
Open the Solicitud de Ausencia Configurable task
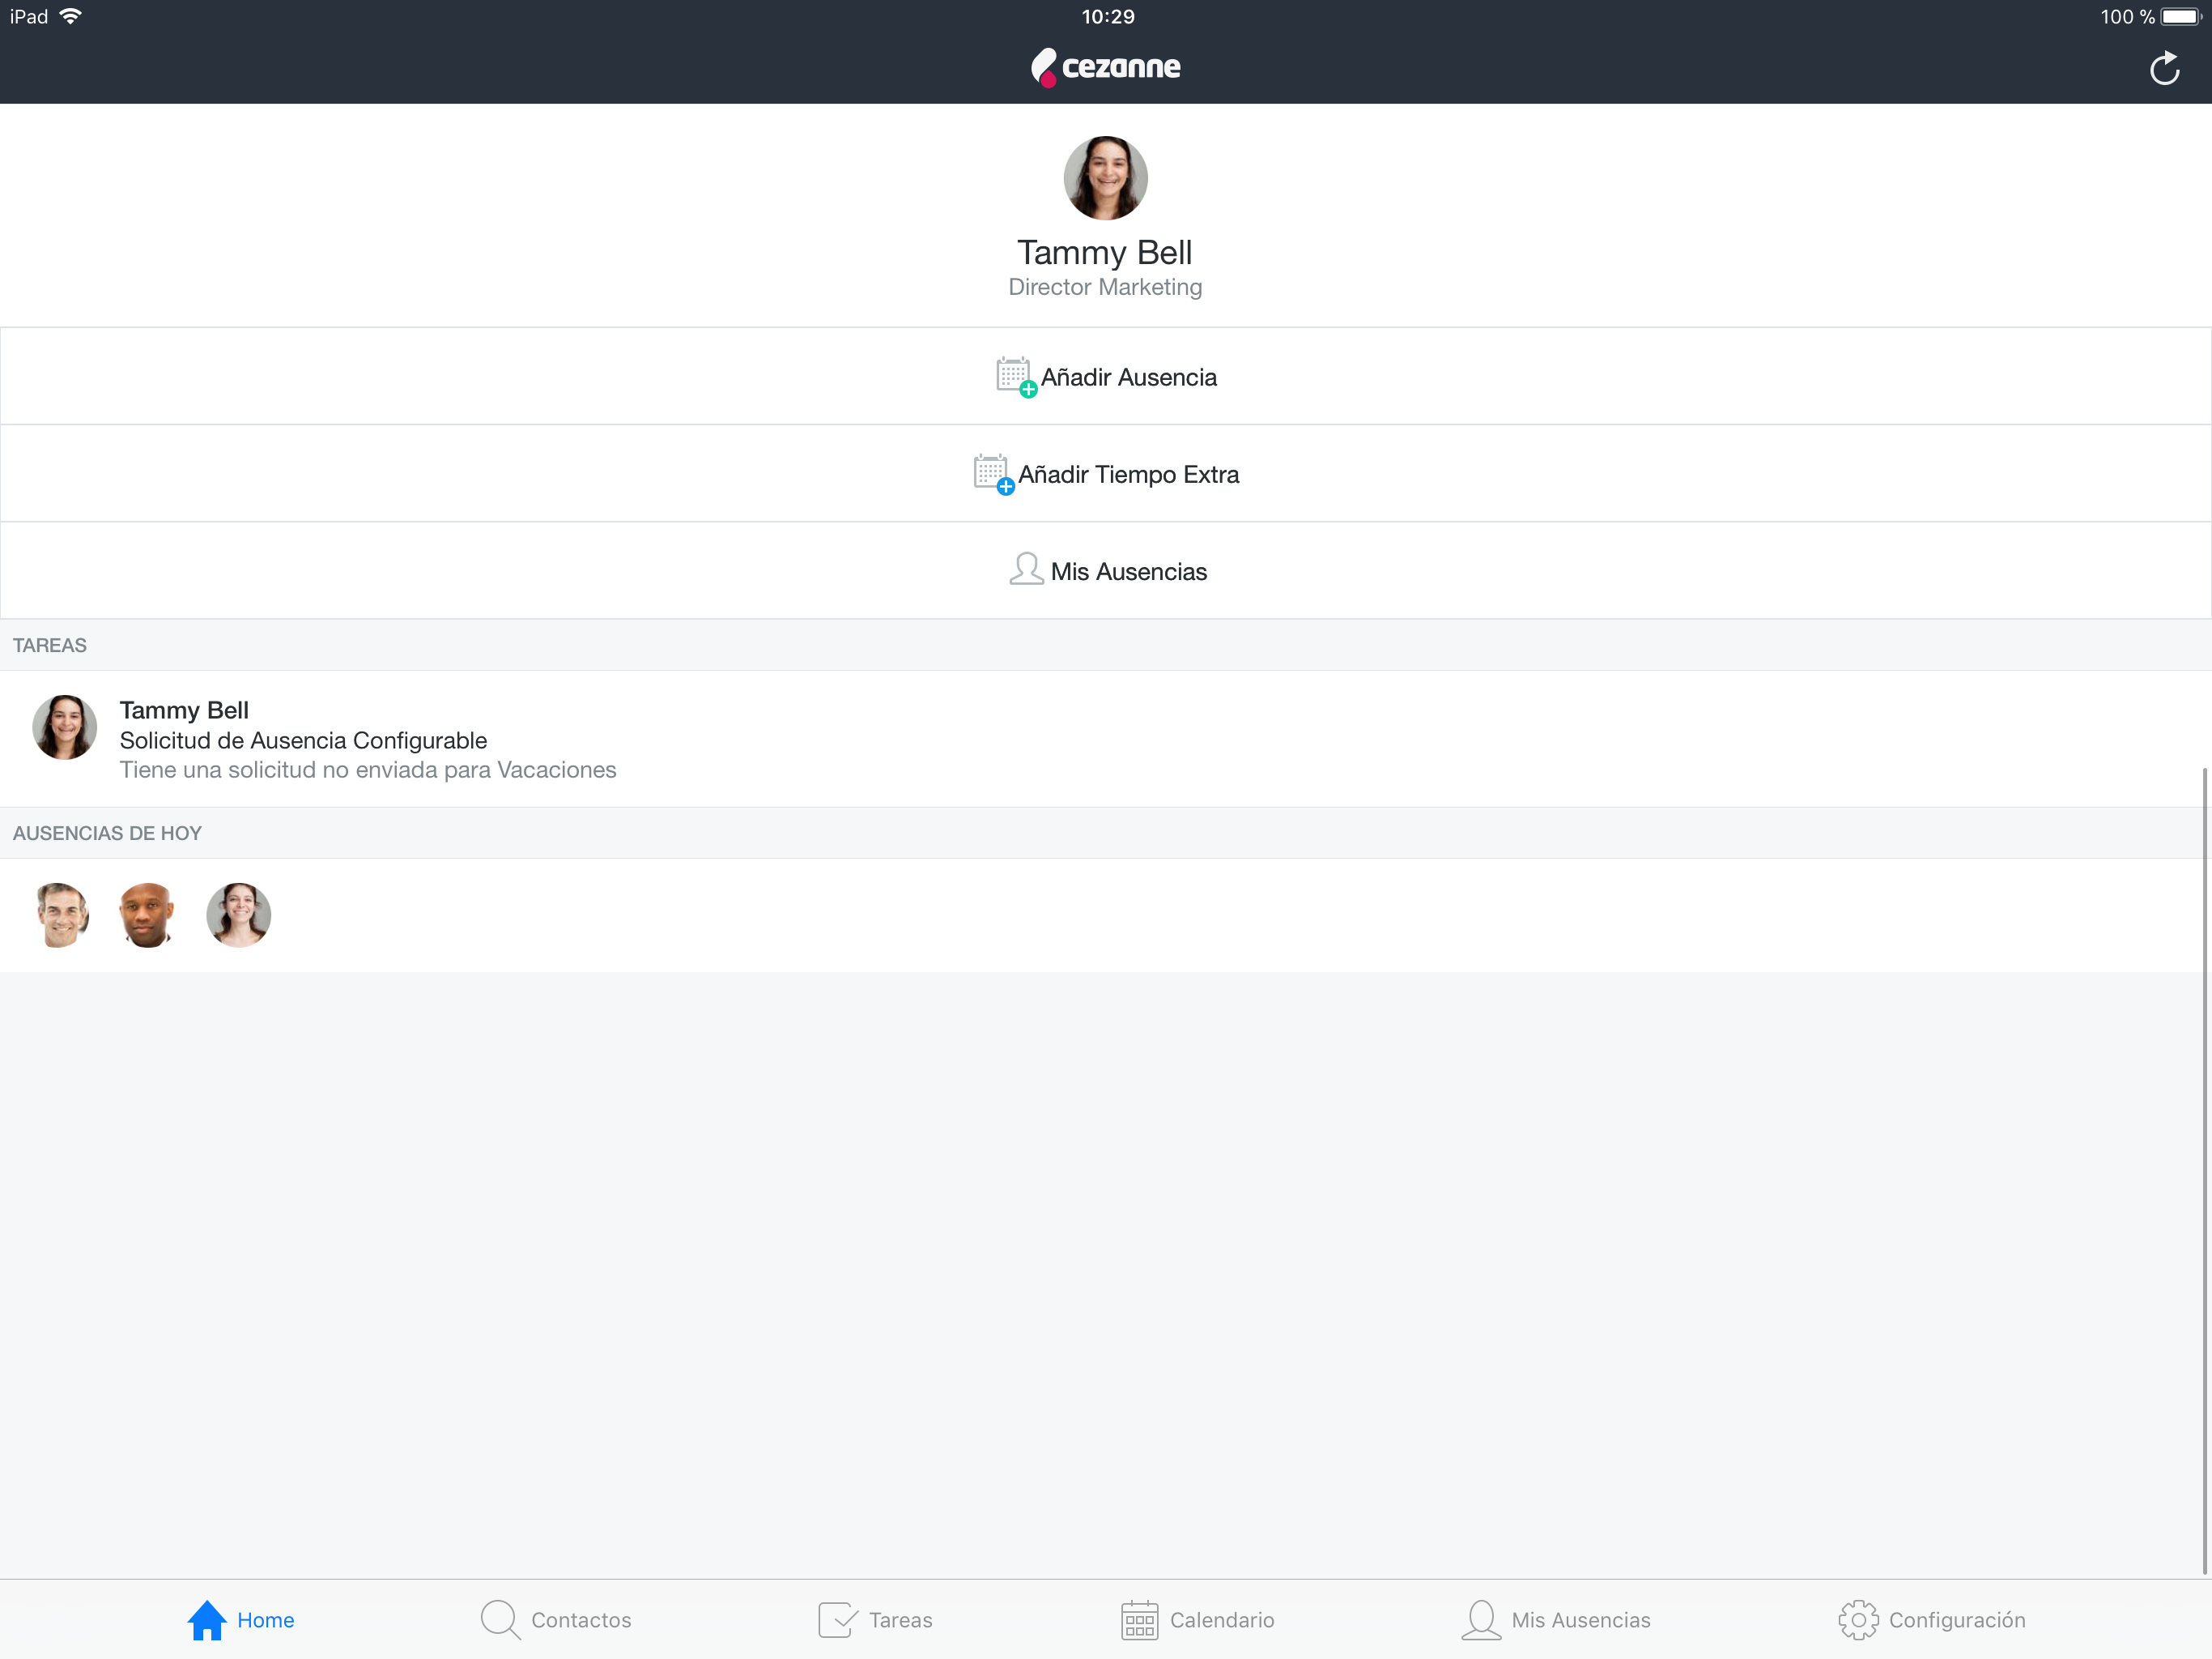pyautogui.click(x=1106, y=740)
